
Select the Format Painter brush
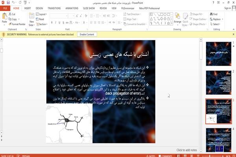click(x=10, y=24)
